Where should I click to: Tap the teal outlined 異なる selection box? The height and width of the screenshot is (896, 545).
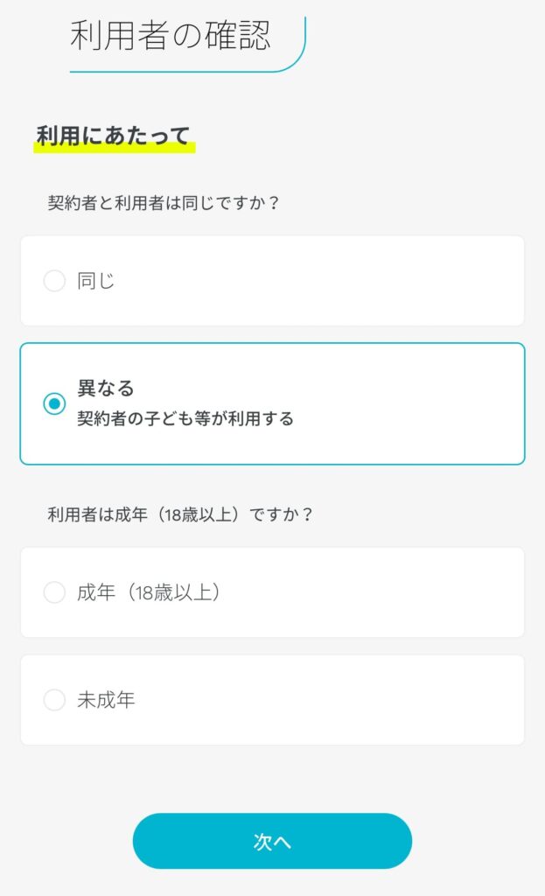pos(272,402)
